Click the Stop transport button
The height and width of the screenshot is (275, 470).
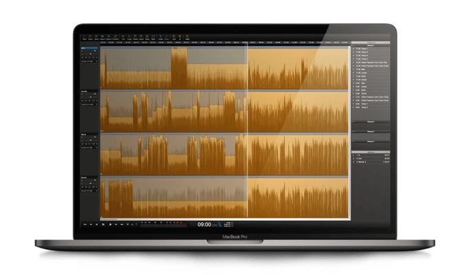click(97, 224)
